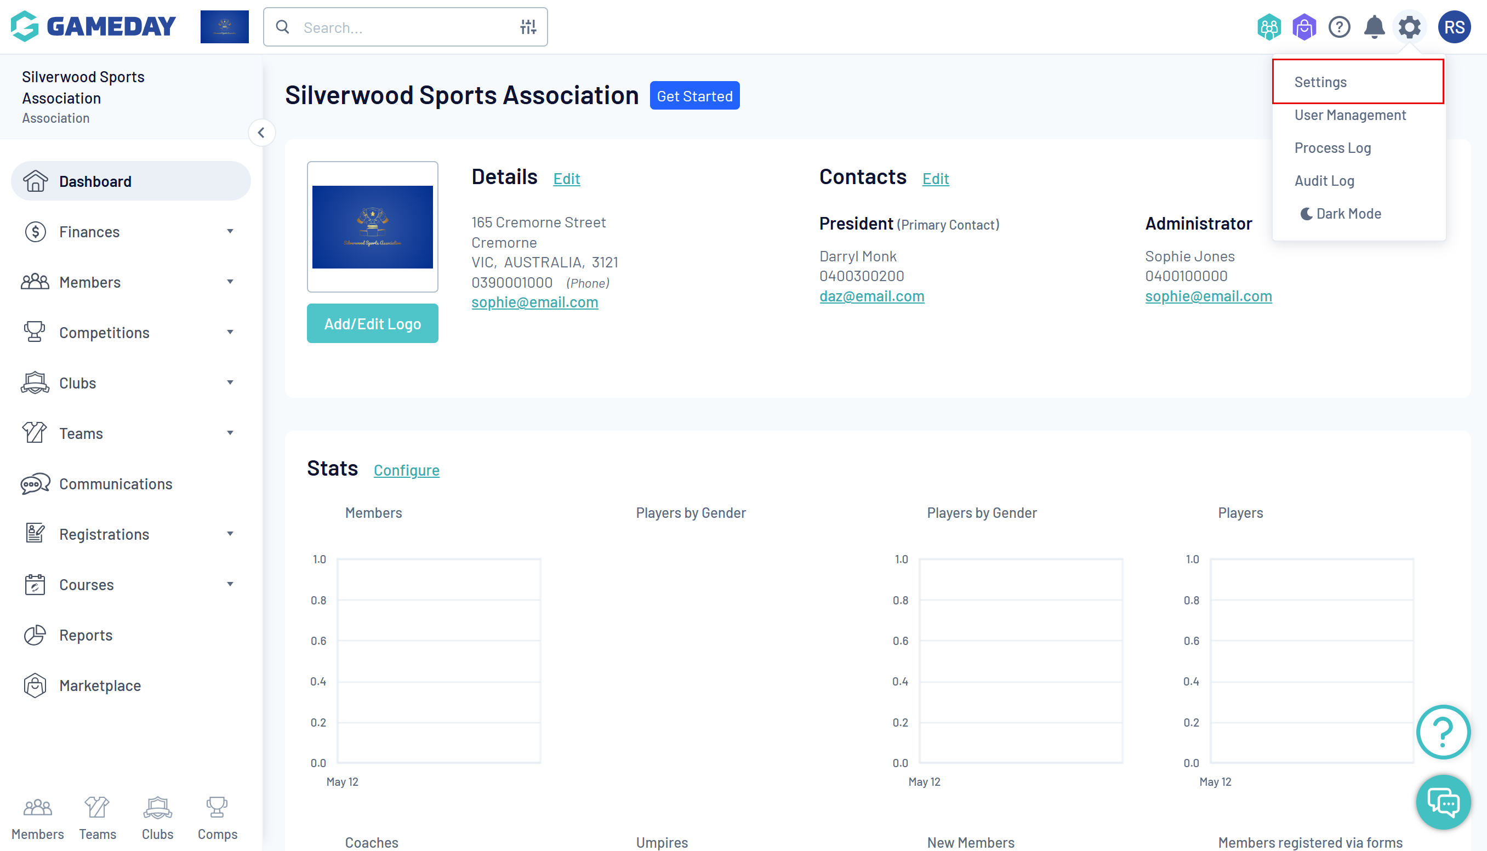Click the Add/Edit Logo button
Viewport: 1487px width, 851px height.
coord(372,324)
